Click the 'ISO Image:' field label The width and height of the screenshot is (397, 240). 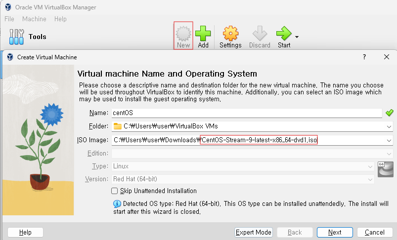tap(92, 140)
